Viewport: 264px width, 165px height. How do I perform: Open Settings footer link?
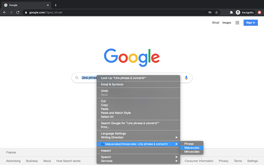click(252, 161)
